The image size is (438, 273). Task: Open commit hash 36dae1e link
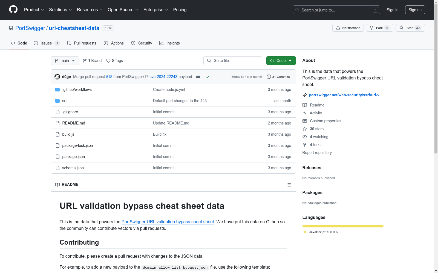pos(238,77)
